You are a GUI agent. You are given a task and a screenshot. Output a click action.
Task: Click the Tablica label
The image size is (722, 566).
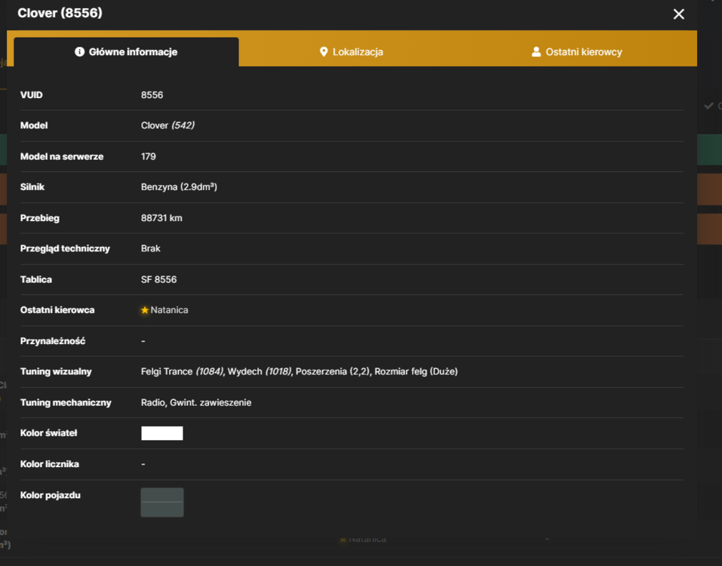click(36, 279)
